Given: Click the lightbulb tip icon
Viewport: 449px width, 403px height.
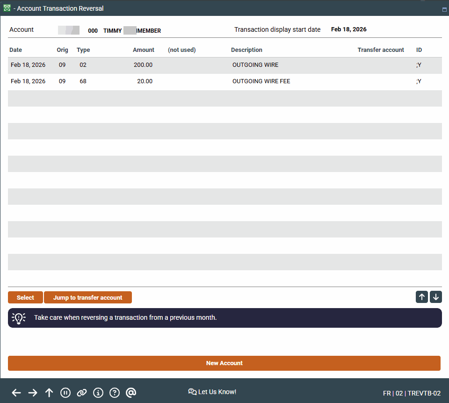Looking at the screenshot, I should (x=18, y=318).
